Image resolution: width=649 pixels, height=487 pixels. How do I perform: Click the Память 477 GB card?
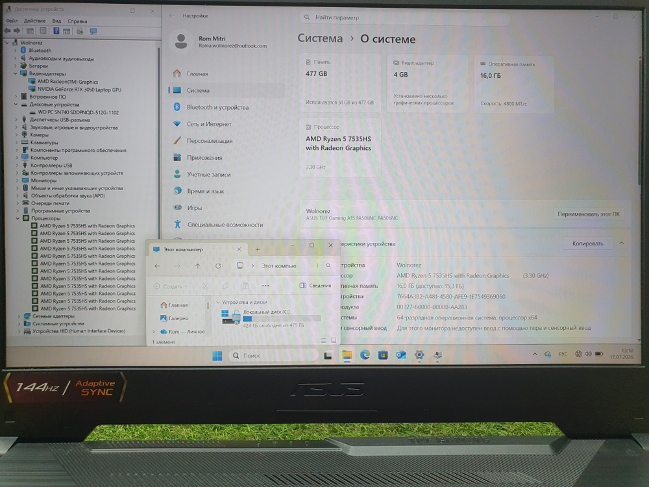pos(340,83)
